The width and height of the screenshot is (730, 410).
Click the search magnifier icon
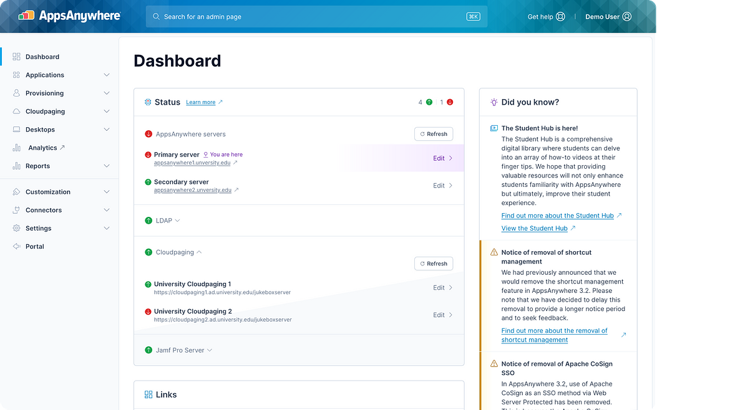click(x=156, y=16)
